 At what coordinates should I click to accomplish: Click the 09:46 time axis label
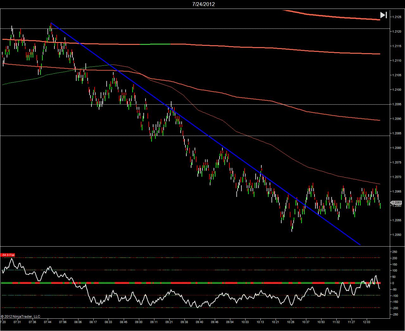(x=215, y=322)
